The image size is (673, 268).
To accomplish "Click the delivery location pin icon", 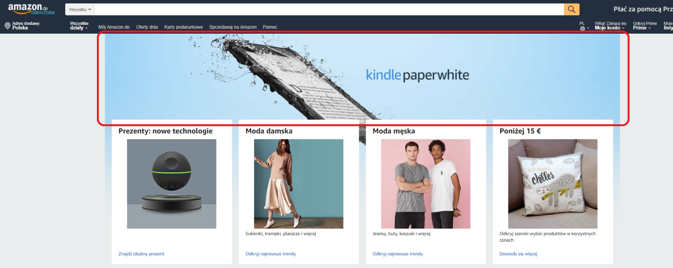I will [x=7, y=25].
